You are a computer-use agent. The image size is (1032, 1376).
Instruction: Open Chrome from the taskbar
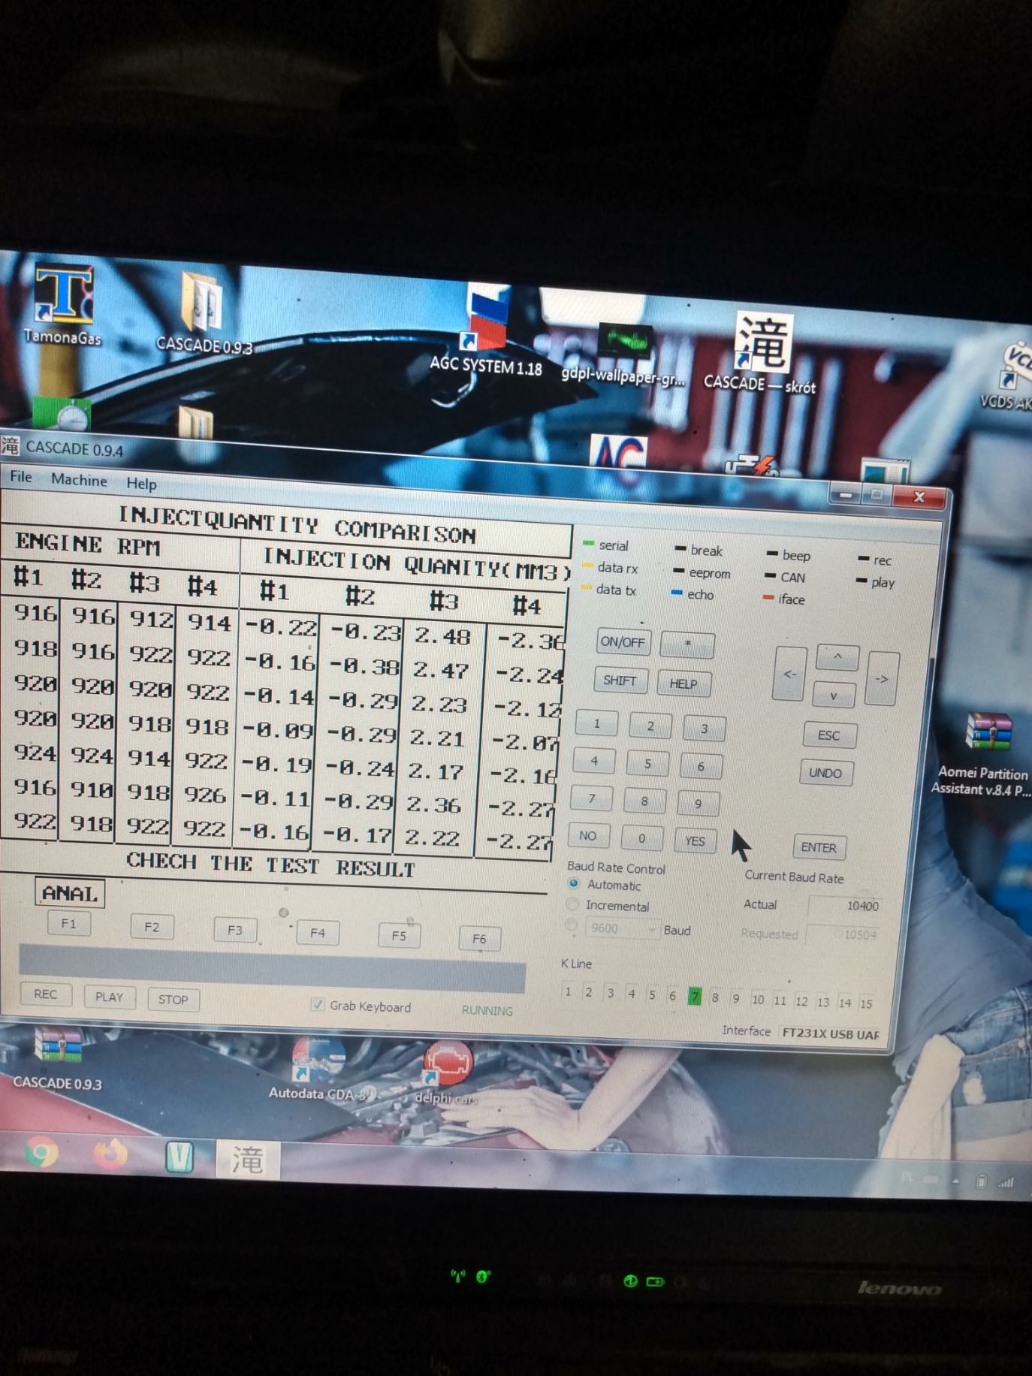pyautogui.click(x=41, y=1152)
